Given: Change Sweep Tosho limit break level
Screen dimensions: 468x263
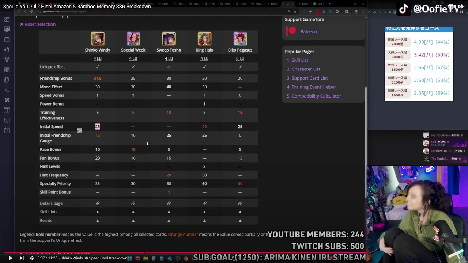Looking at the screenshot, I should 169,58.
